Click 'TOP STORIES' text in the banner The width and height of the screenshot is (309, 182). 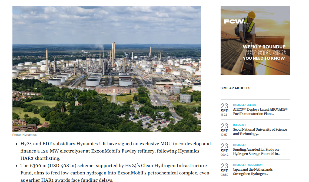click(264, 53)
